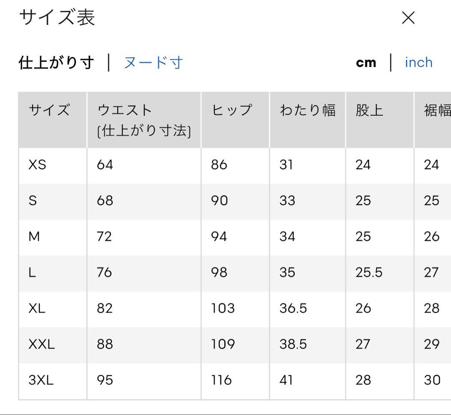Select the XXL size row label
451x415 pixels.
coord(42,344)
